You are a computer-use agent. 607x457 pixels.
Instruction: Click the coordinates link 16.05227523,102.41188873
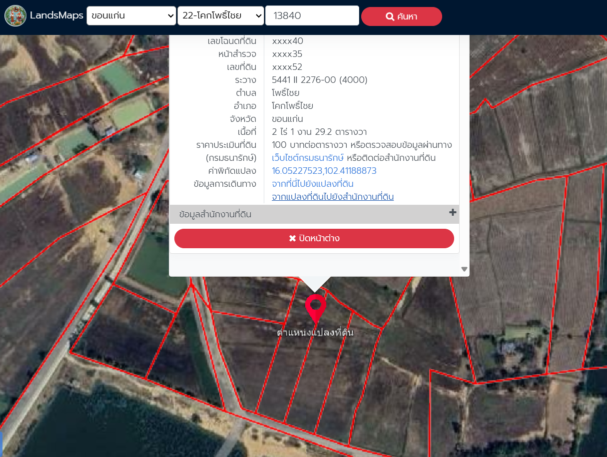coord(324,171)
